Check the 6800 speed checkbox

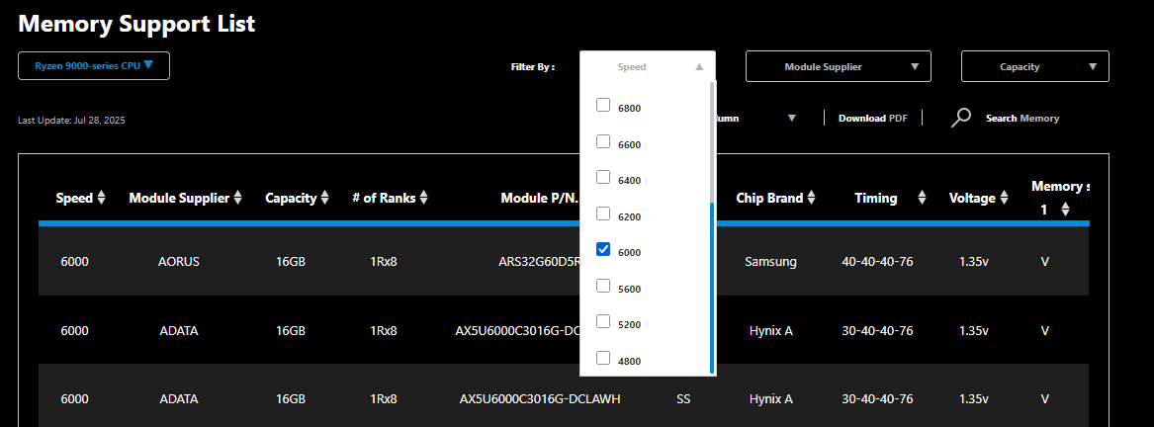click(x=603, y=106)
